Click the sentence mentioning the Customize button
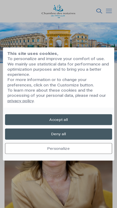Viewport: 117px width, 208px height. click(51, 82)
